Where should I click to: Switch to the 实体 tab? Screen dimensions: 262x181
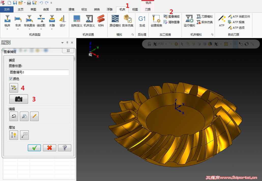tap(59, 9)
